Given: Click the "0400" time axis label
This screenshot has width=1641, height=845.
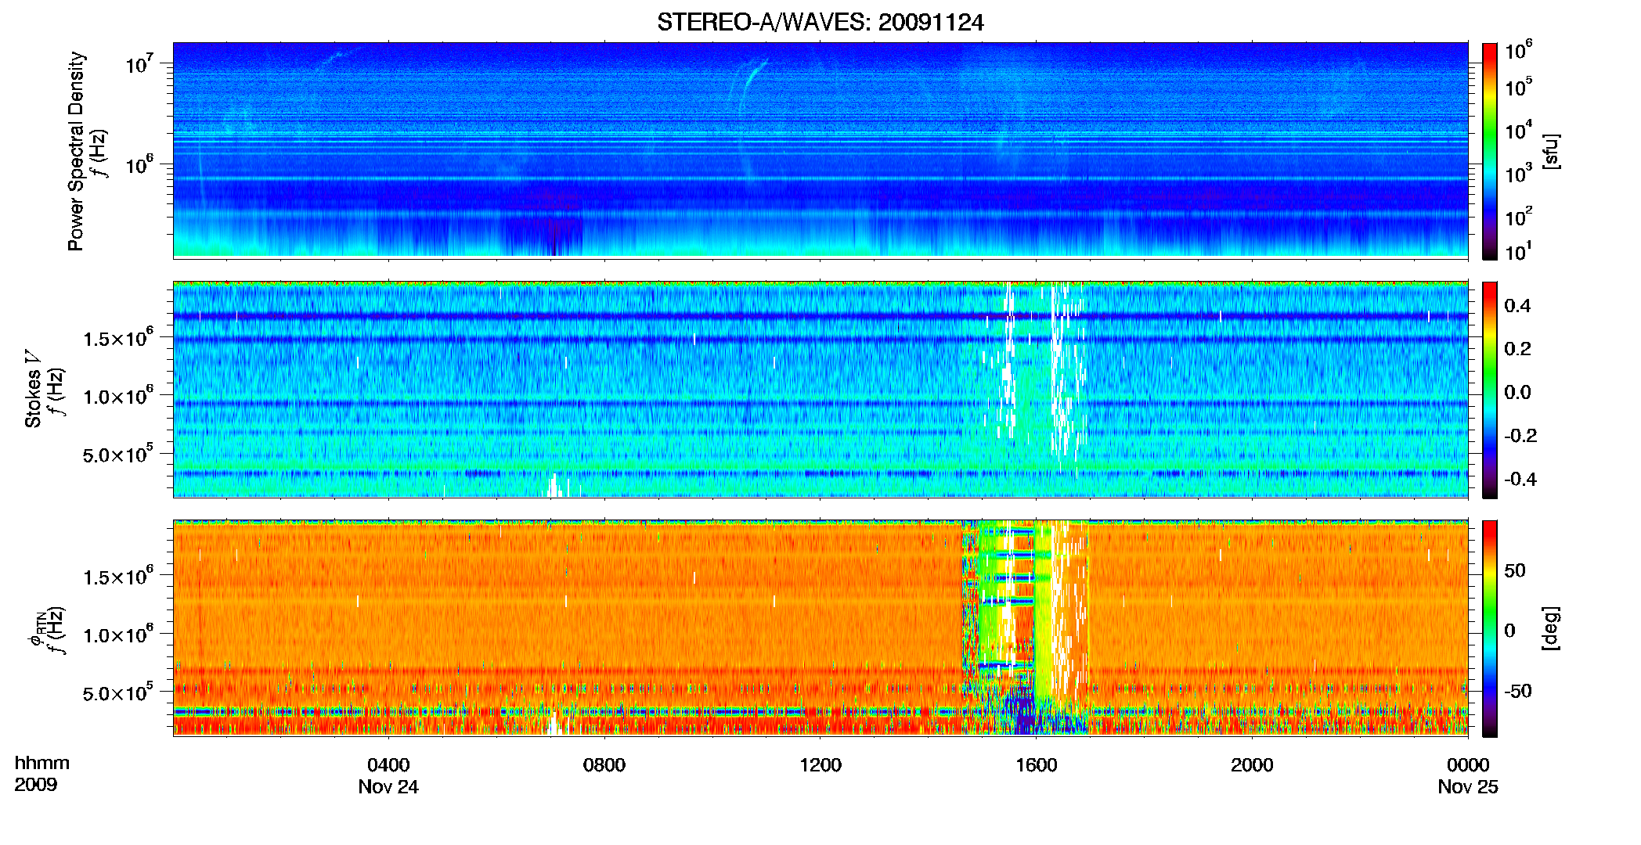Looking at the screenshot, I should [388, 764].
